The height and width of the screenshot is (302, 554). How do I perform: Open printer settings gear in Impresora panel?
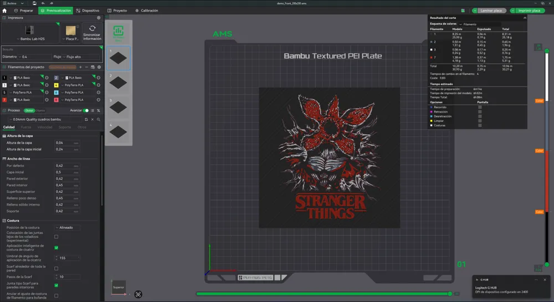[99, 18]
